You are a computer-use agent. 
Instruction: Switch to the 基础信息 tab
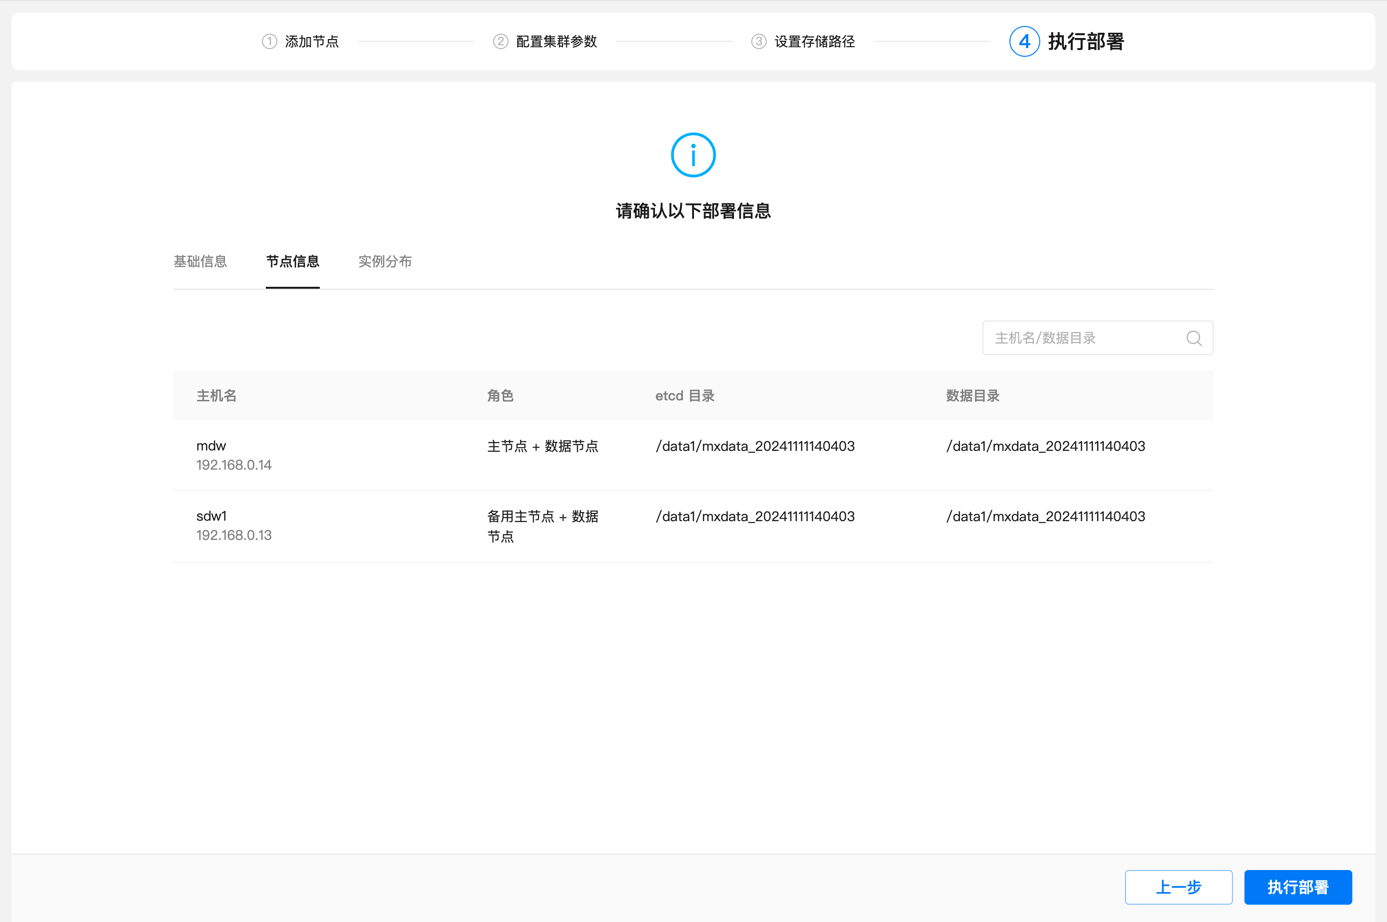200,261
